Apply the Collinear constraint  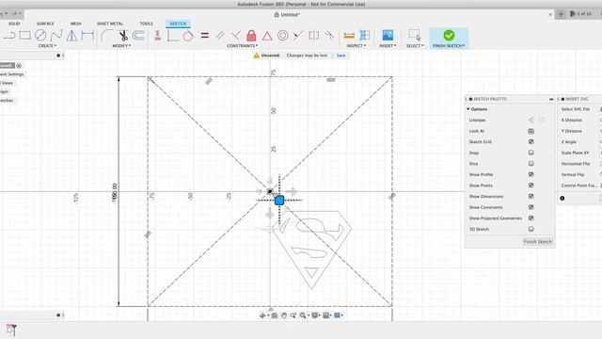(298, 36)
